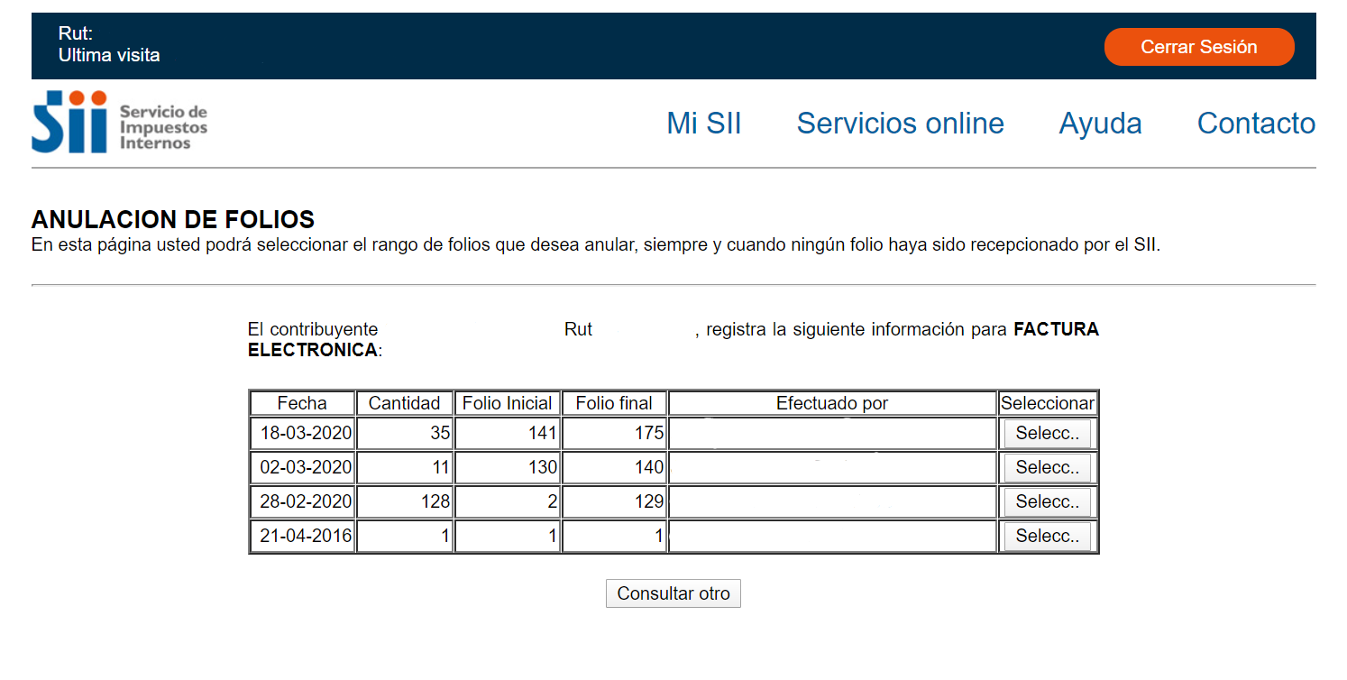Click the Folio final column header
This screenshot has height=680, width=1347.
[x=614, y=403]
